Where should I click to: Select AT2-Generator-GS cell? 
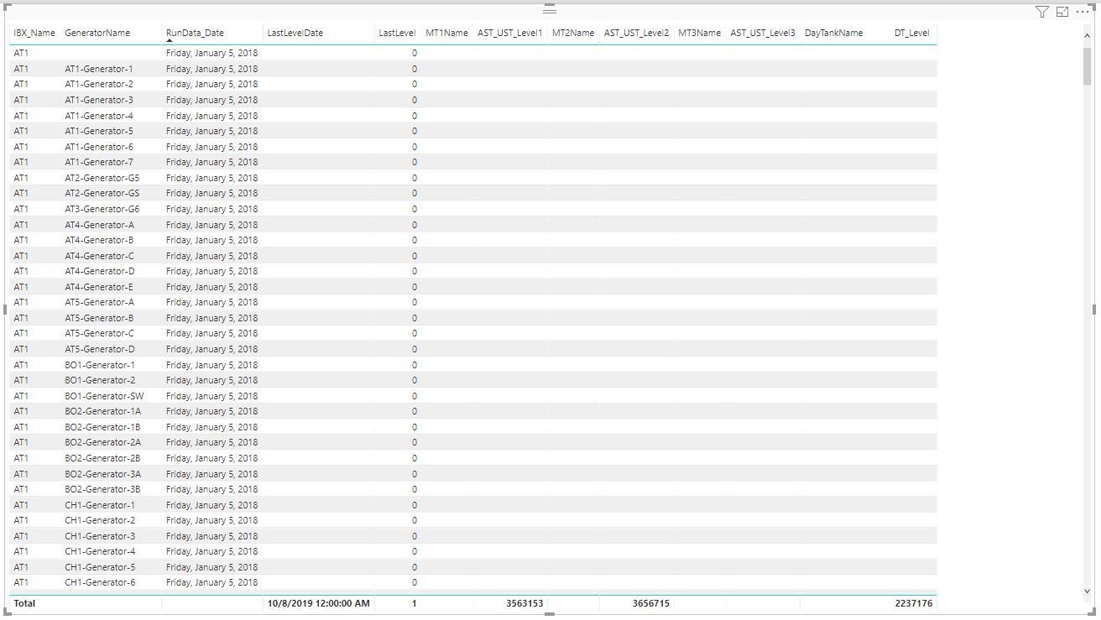point(102,193)
